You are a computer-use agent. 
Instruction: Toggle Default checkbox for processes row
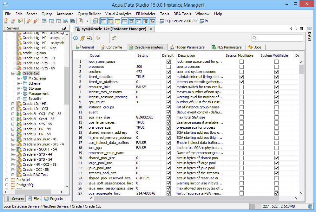(x=169, y=67)
